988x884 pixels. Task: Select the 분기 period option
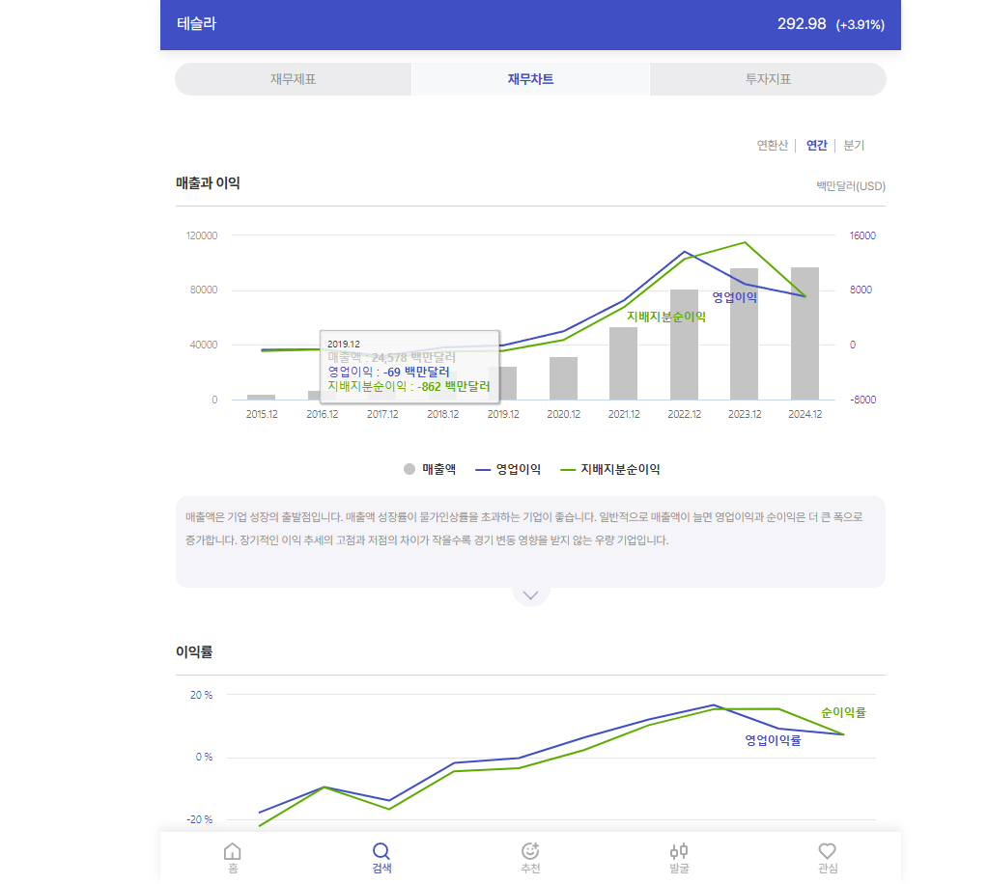coord(854,146)
